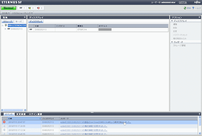Click right arrow of monitoring panel scrollbar
Image resolution: width=202 pixels, height=136 pixels.
click(25, 110)
